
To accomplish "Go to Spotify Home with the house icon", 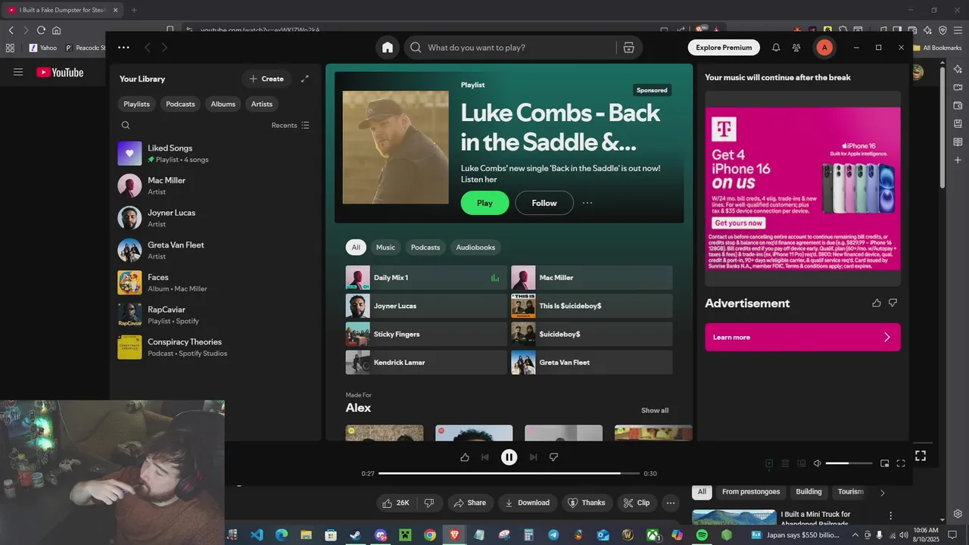I will (x=388, y=48).
